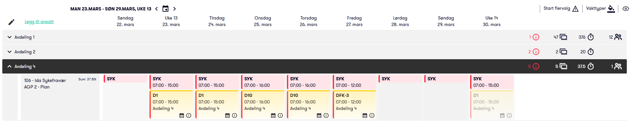Click Avdeling 1 employees people icon

(x=618, y=37)
